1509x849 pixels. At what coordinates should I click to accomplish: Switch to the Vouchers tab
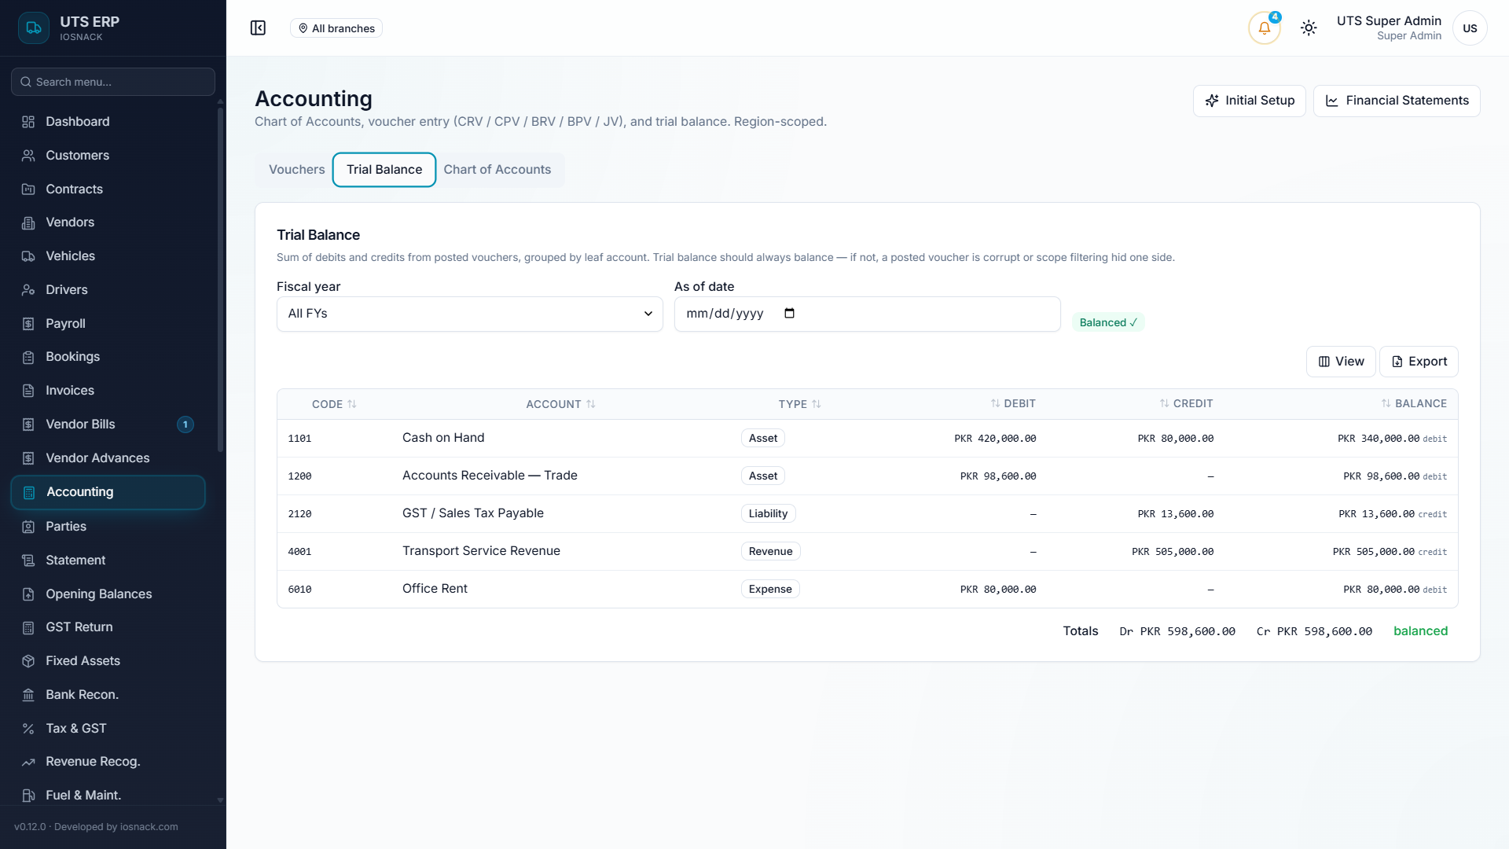pyautogui.click(x=296, y=170)
